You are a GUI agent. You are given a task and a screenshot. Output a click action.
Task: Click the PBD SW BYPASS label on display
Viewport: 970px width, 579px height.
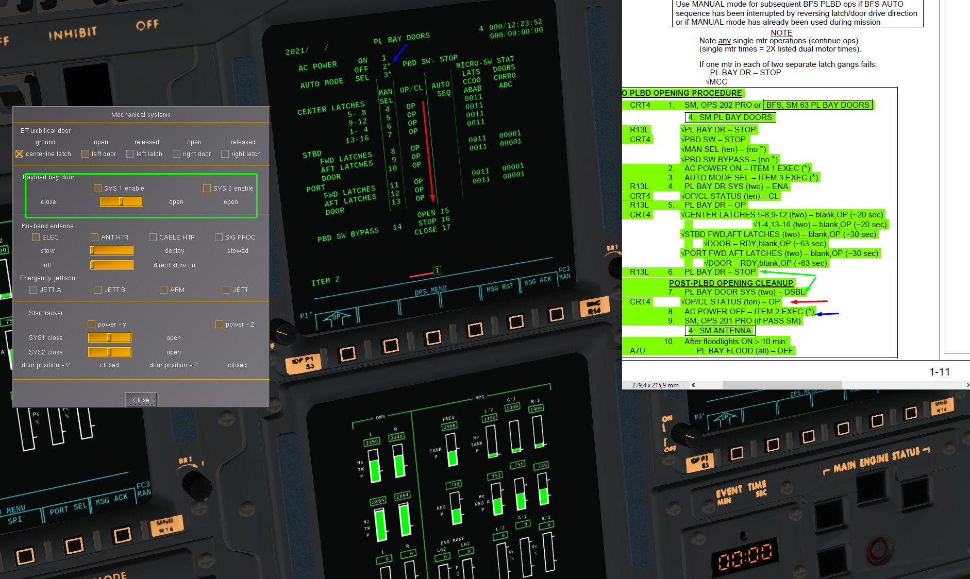pyautogui.click(x=348, y=234)
